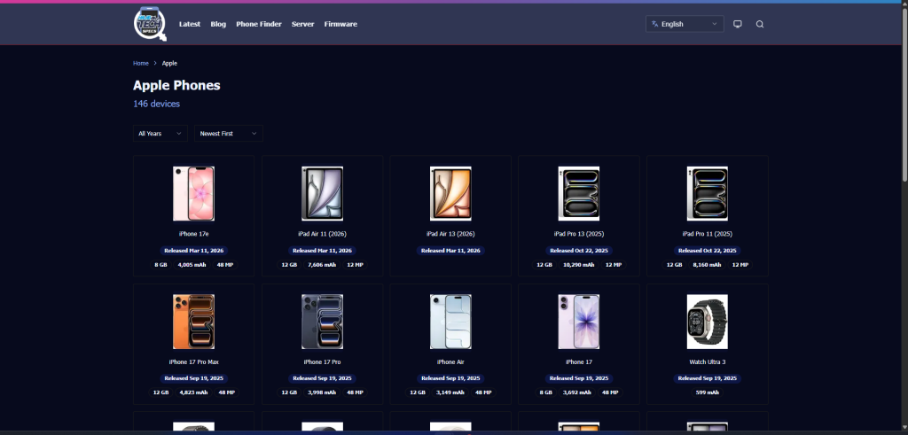Toggle the display theme monitor icon
Viewport: 908px width, 435px height.
coord(737,24)
